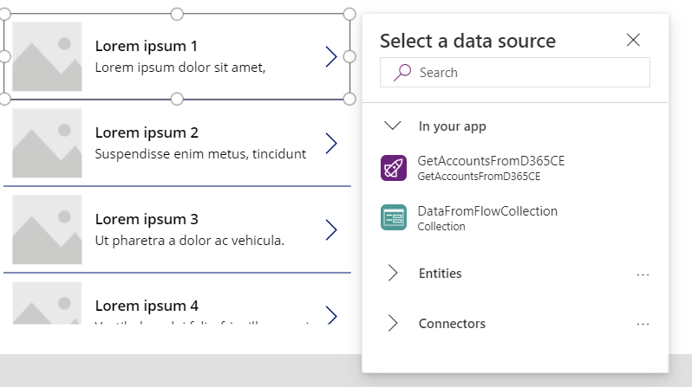Image resolution: width=692 pixels, height=387 pixels.
Task: Select the image placeholder for Lorem ipsum 3
Action: point(47,229)
